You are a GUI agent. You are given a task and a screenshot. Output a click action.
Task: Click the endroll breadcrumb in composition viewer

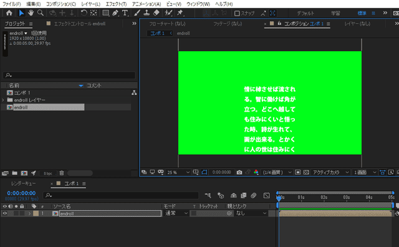183,33
